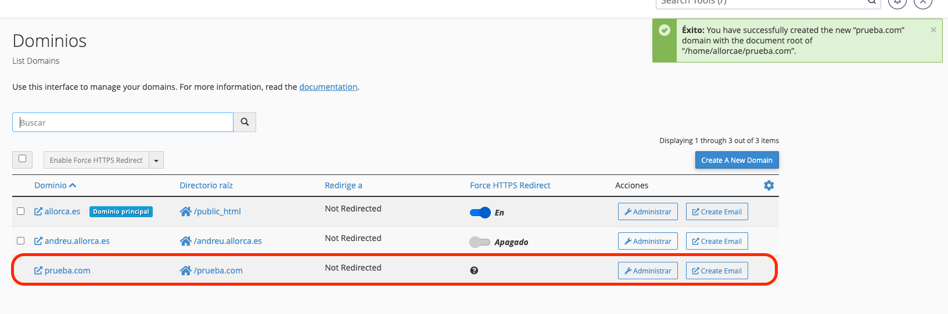The image size is (948, 314).
Task: Click Create A New Domain button
Action: tap(737, 160)
